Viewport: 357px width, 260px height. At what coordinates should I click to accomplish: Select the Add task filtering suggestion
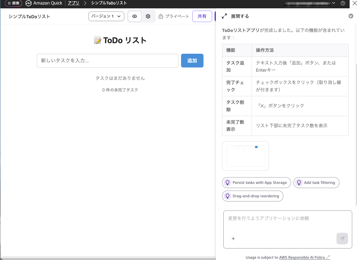[x=316, y=183]
